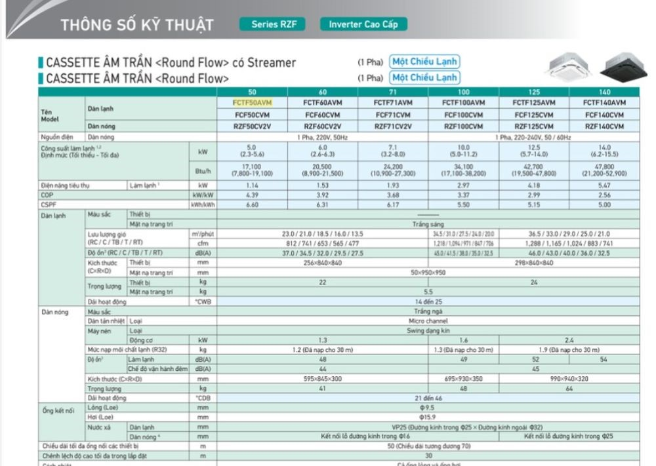Click the highlighted FCTF50AVM model cell

pyautogui.click(x=252, y=103)
